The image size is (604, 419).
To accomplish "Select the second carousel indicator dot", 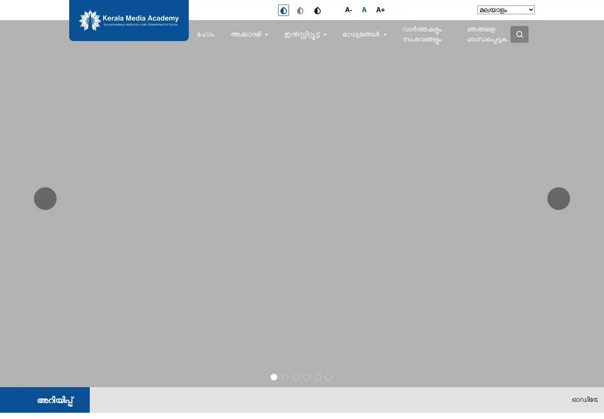I will pos(285,377).
